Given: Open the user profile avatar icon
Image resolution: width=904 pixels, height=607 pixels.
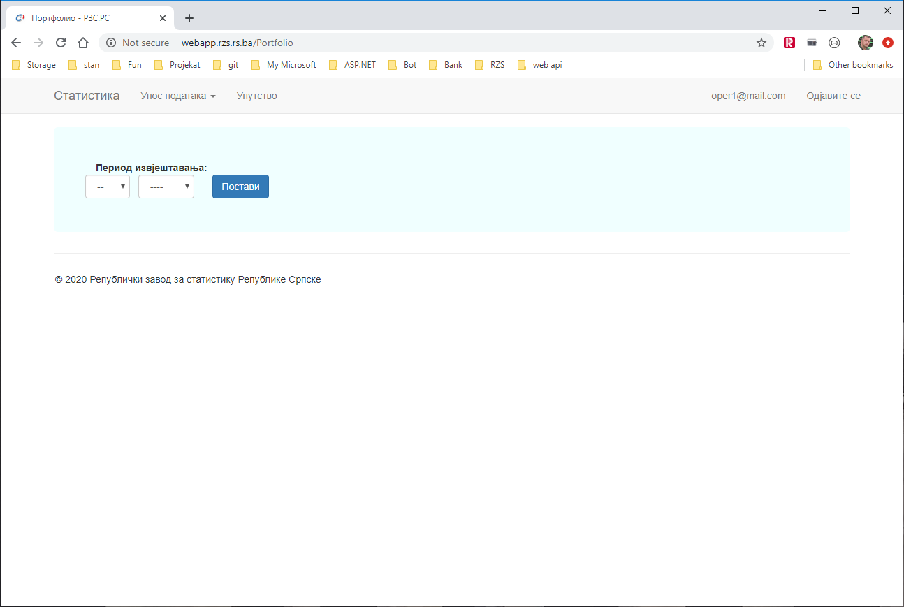Looking at the screenshot, I should [866, 43].
